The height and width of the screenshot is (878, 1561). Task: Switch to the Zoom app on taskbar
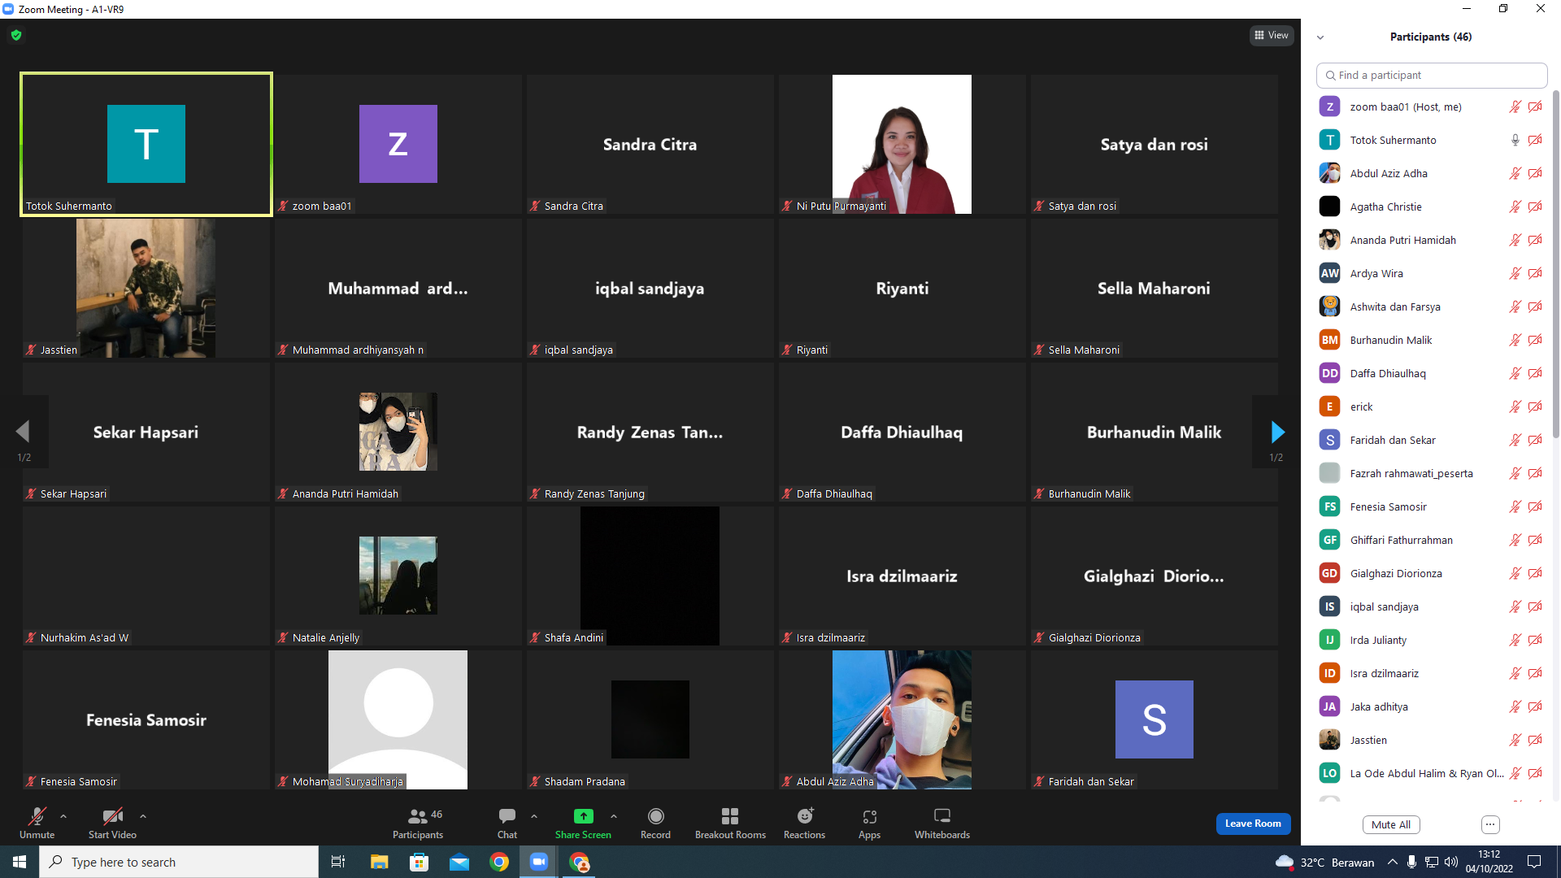(x=539, y=862)
